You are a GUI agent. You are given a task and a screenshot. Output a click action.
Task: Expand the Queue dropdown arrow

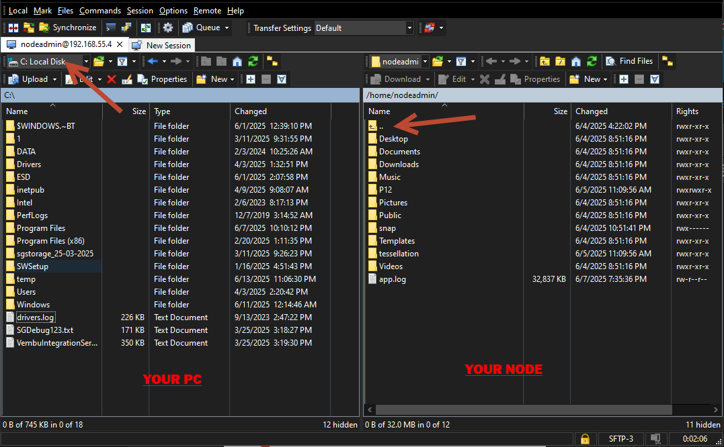click(x=227, y=28)
